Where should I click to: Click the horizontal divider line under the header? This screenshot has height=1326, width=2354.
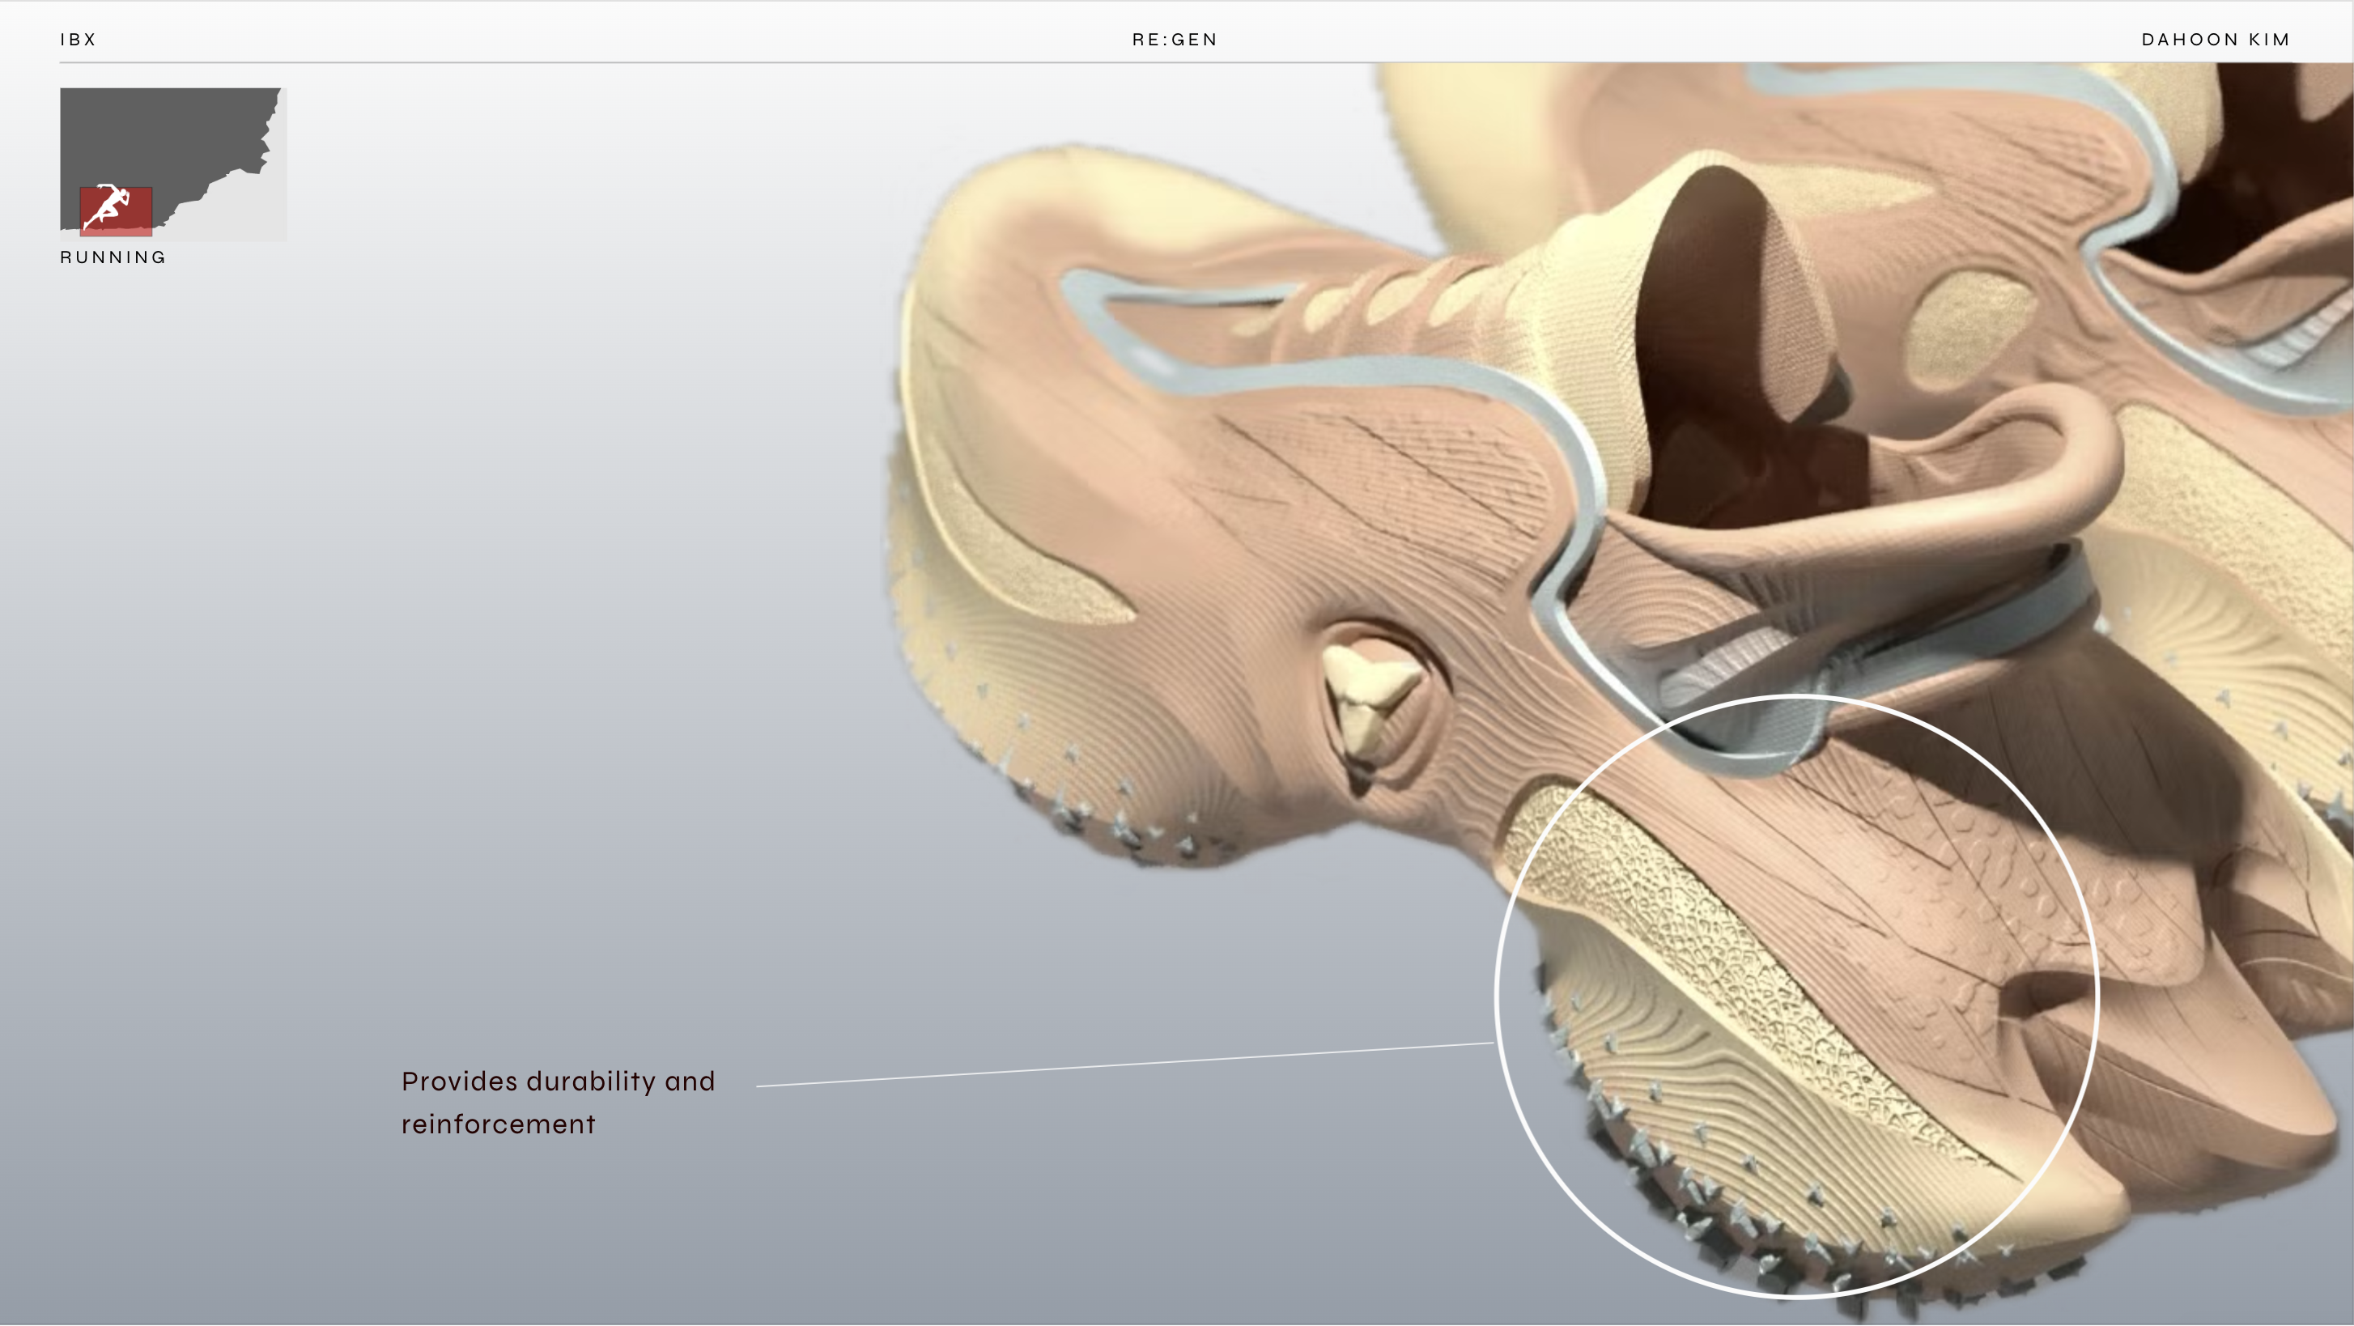[639, 63]
